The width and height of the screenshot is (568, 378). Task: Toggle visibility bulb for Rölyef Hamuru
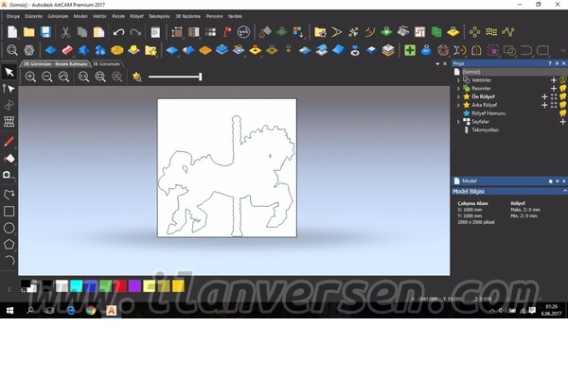(x=562, y=113)
